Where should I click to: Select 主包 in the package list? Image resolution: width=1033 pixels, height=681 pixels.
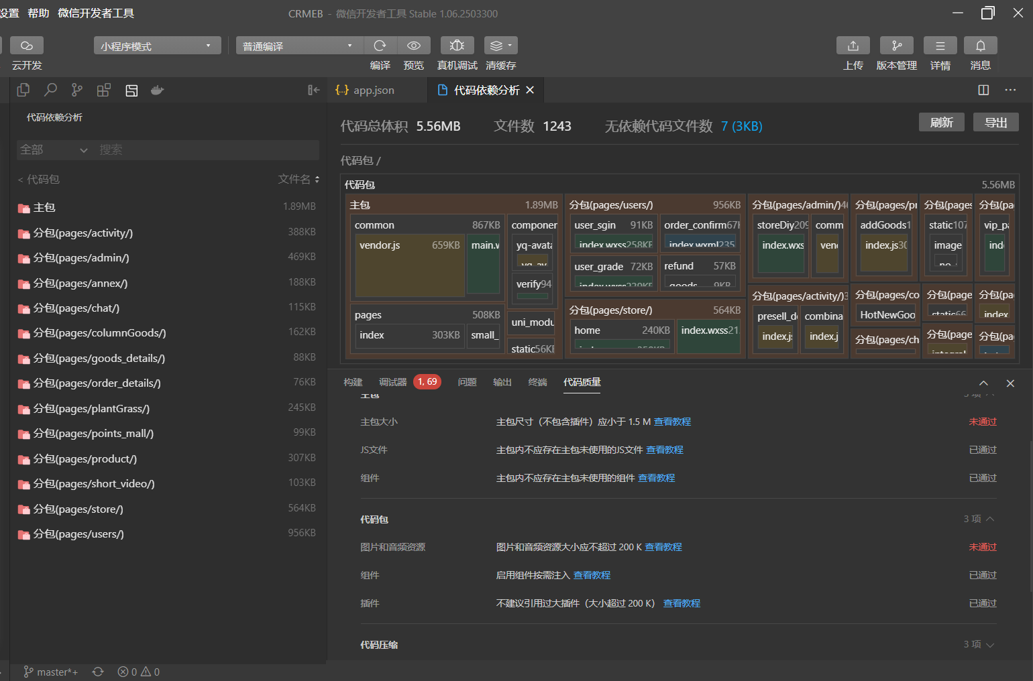point(166,207)
